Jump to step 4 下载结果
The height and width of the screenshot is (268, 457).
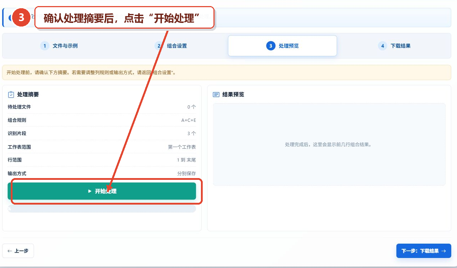(394, 46)
